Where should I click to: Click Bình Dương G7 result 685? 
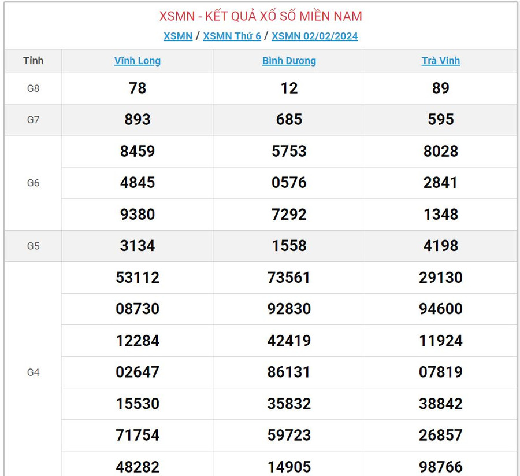(289, 120)
